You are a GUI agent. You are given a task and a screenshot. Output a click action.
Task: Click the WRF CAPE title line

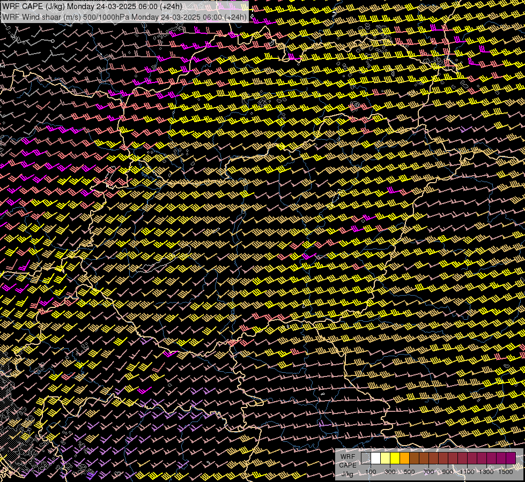92,6
